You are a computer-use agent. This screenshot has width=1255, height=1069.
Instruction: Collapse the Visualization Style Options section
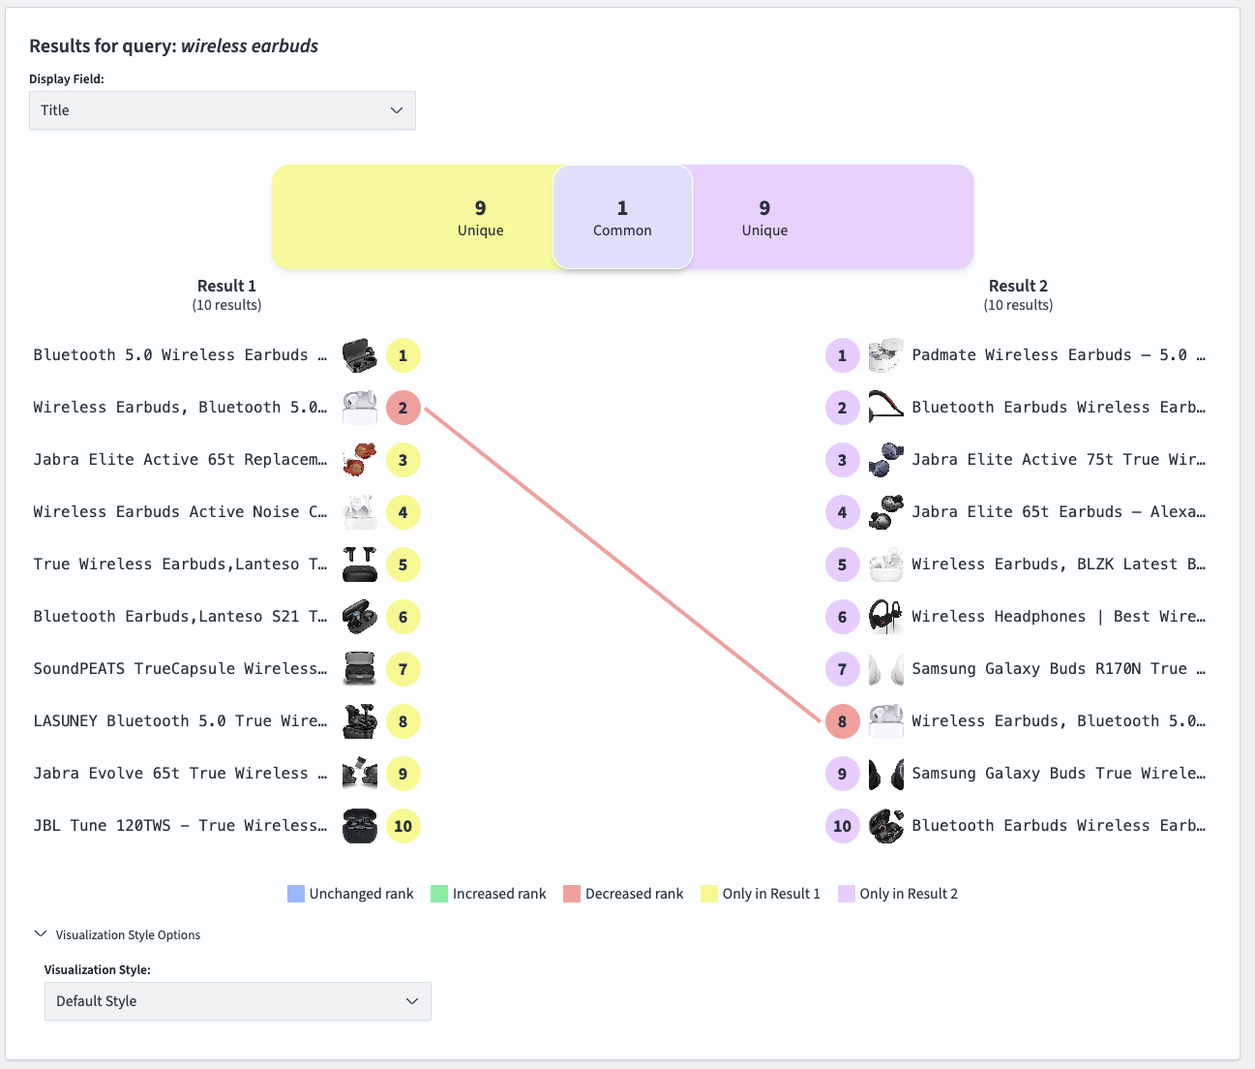41,934
